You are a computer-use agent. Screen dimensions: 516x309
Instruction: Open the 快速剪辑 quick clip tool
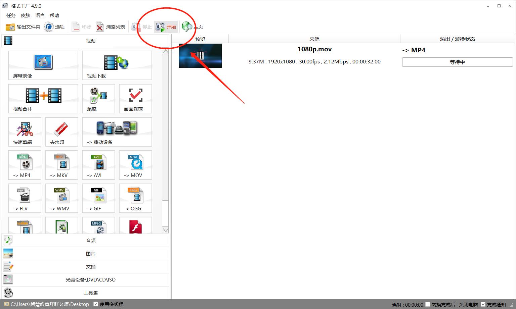point(25,132)
